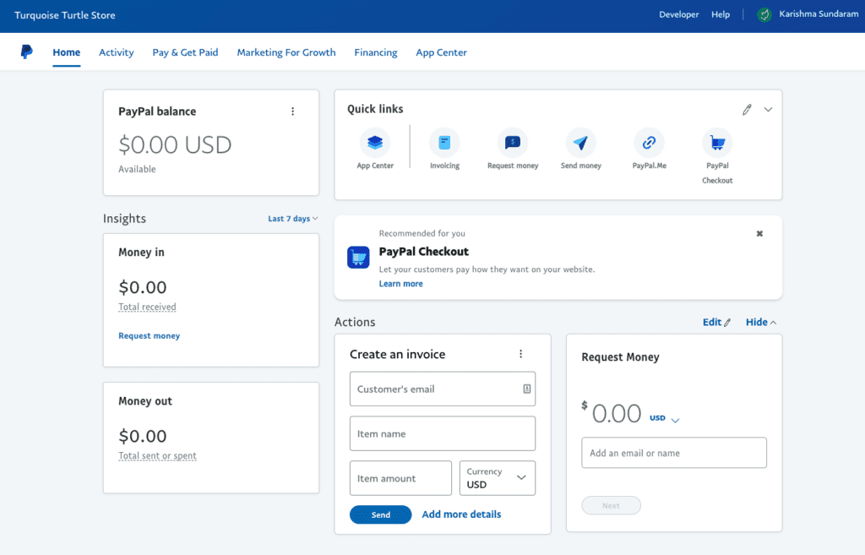This screenshot has height=555, width=865.
Task: Open PayPal balance three-dot options menu
Action: tap(293, 112)
